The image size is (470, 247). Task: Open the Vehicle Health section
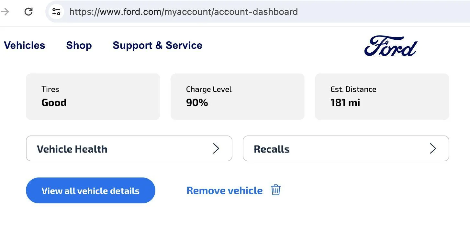[129, 148]
